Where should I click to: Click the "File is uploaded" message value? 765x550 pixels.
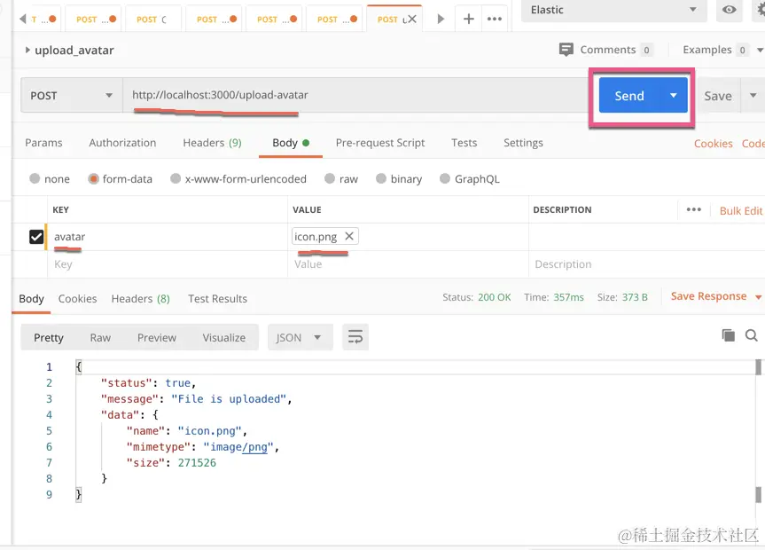pos(229,399)
